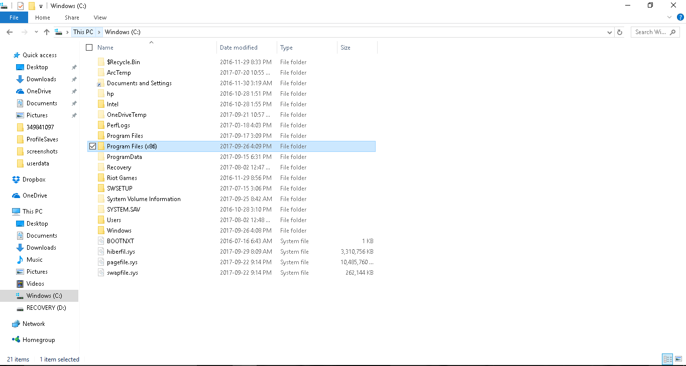The width and height of the screenshot is (686, 366).
Task: Click the Homegroup icon in the navigation pane
Action: pyautogui.click(x=16, y=340)
